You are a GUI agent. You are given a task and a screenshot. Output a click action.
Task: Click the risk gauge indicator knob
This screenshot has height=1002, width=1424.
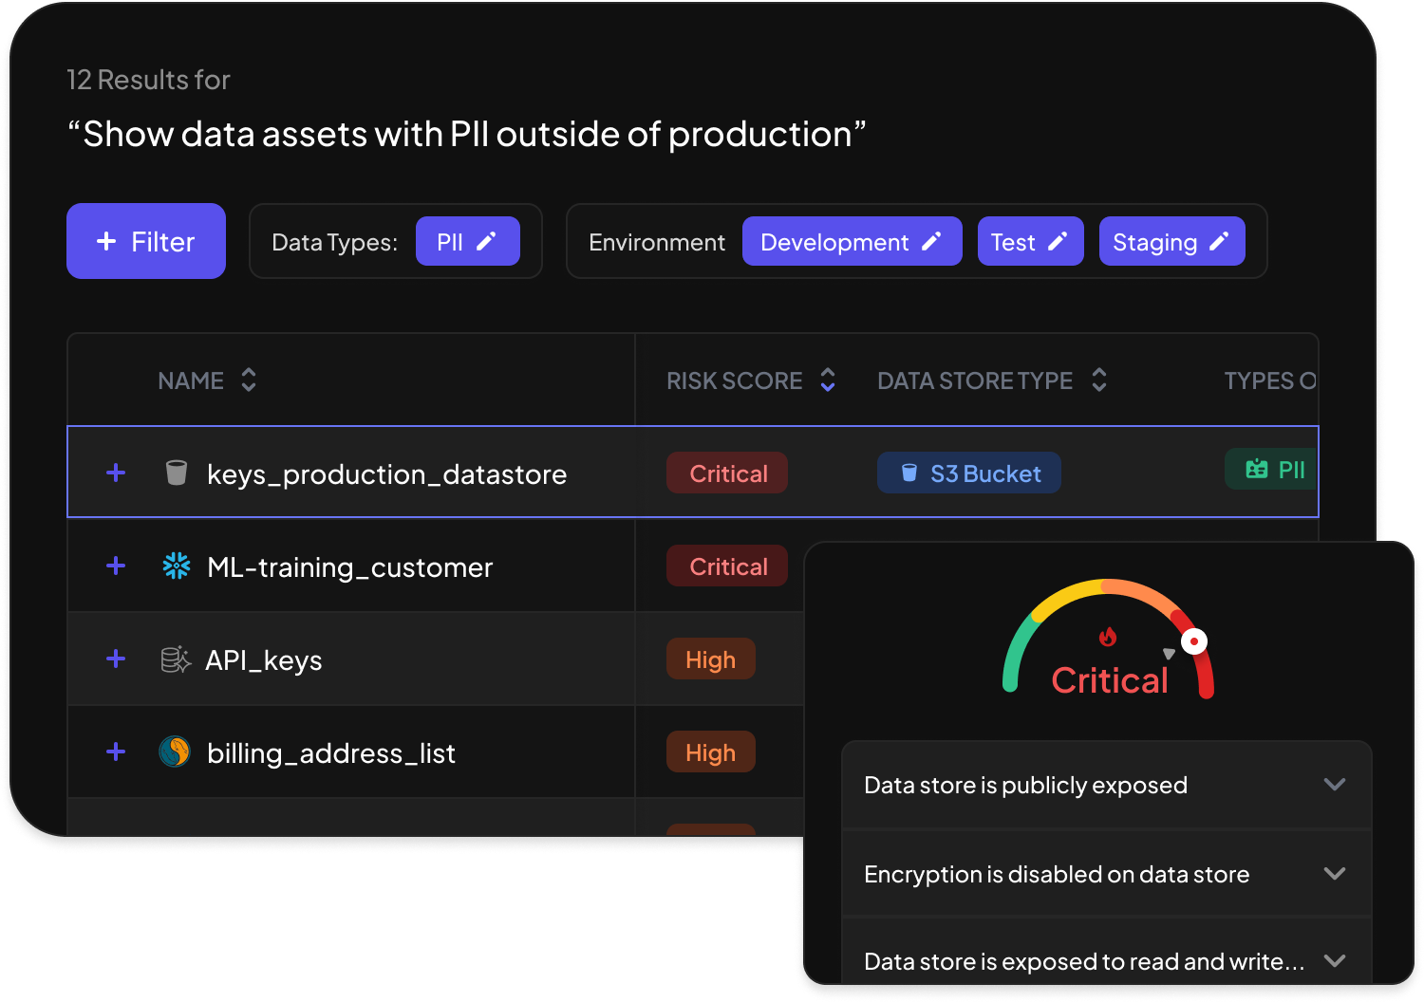[1194, 641]
